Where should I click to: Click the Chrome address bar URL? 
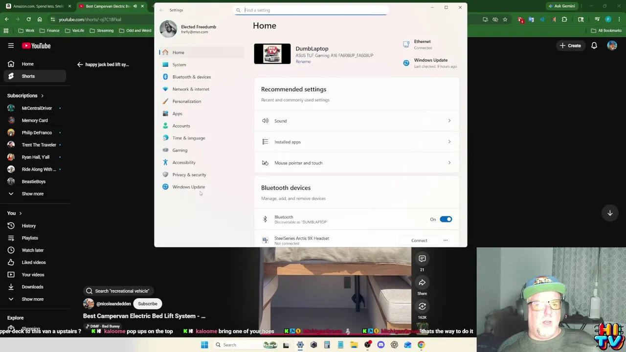[x=90, y=19]
